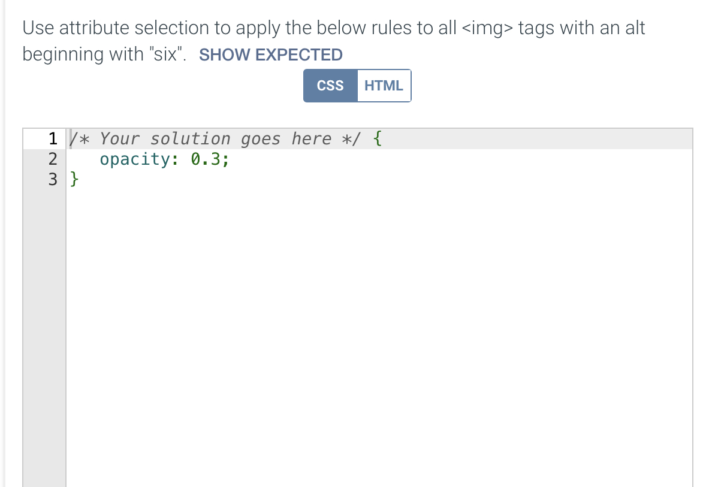Switch to the HTML tab

coord(384,85)
